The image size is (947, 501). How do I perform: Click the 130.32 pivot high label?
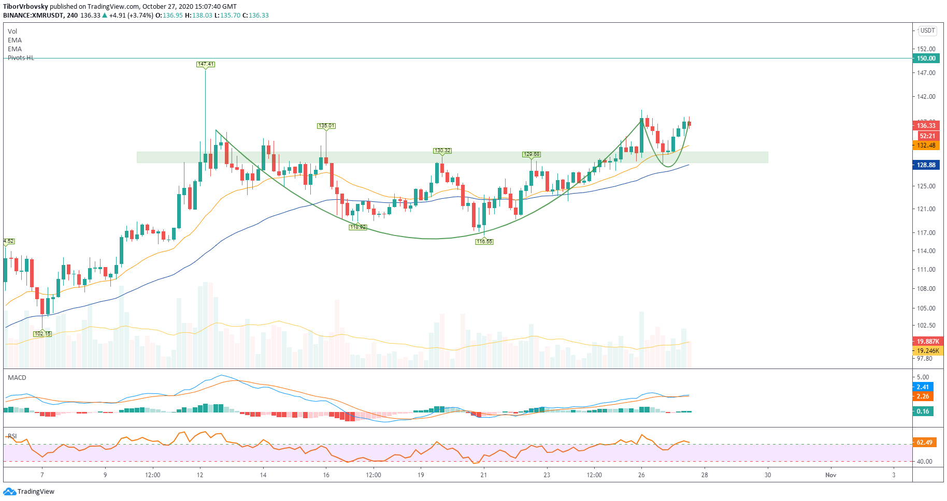pos(442,151)
